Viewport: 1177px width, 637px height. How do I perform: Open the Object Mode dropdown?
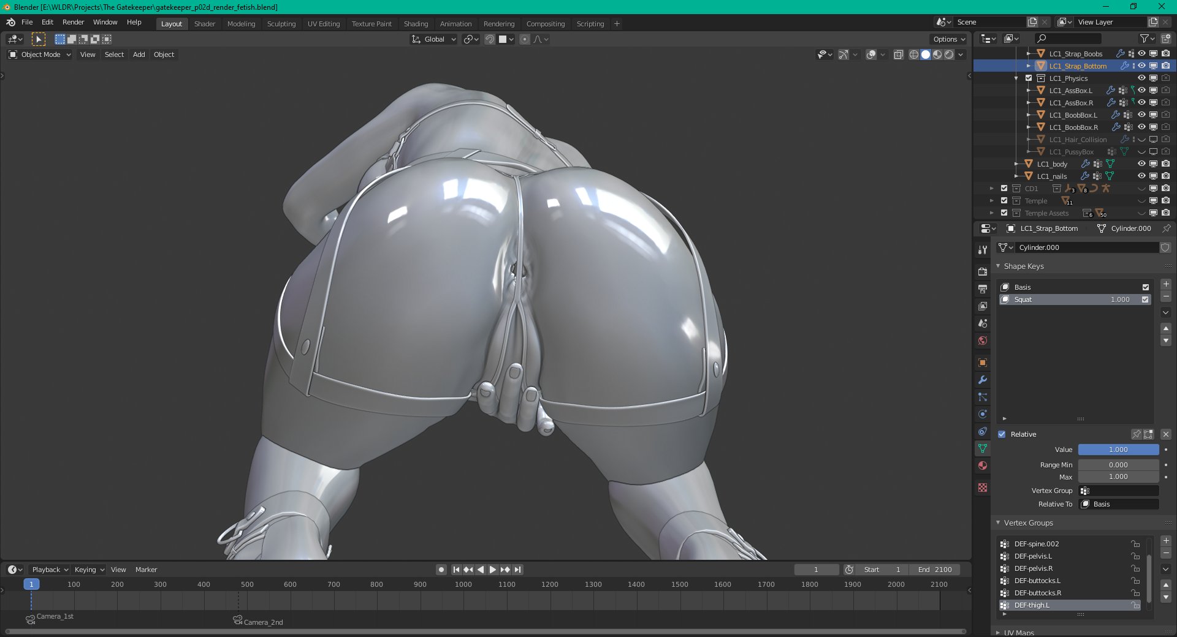[40, 55]
